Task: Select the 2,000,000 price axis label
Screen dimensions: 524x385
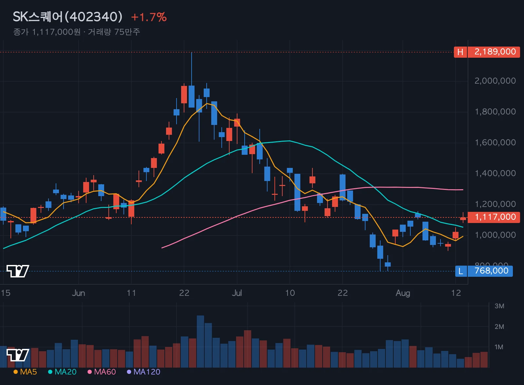Action: click(495, 81)
